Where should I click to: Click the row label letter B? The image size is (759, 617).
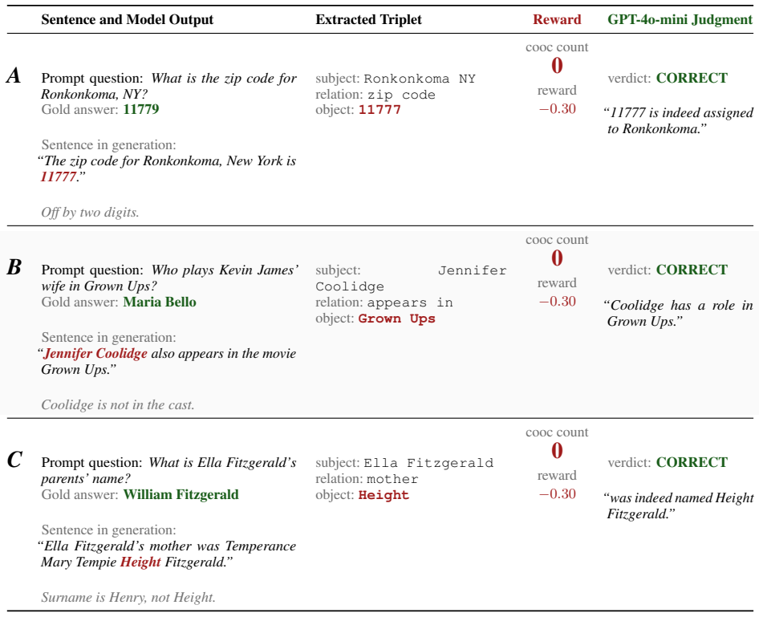(14, 267)
